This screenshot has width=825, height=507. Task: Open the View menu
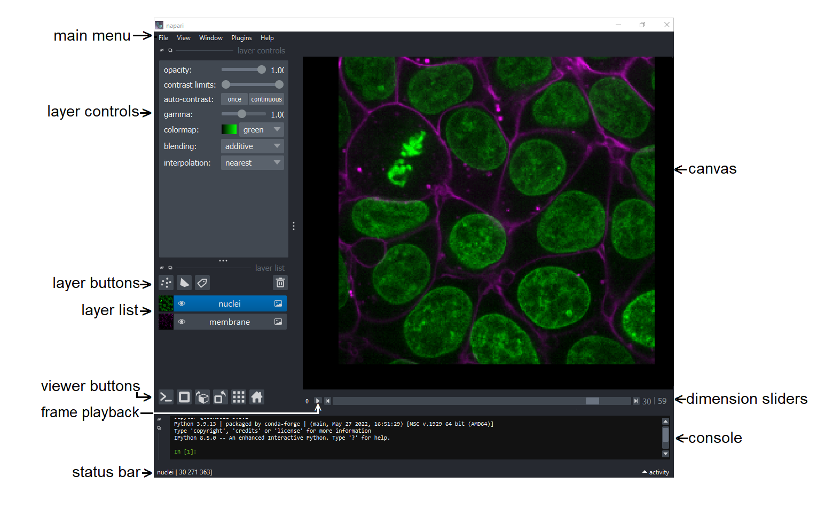[184, 38]
